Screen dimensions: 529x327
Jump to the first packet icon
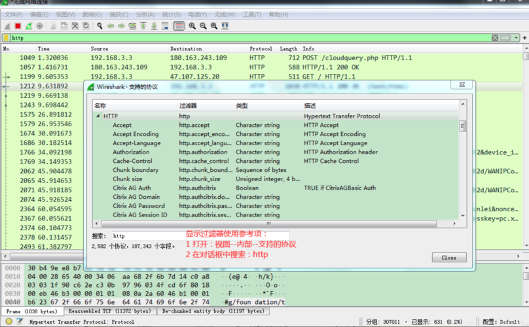tap(143, 26)
